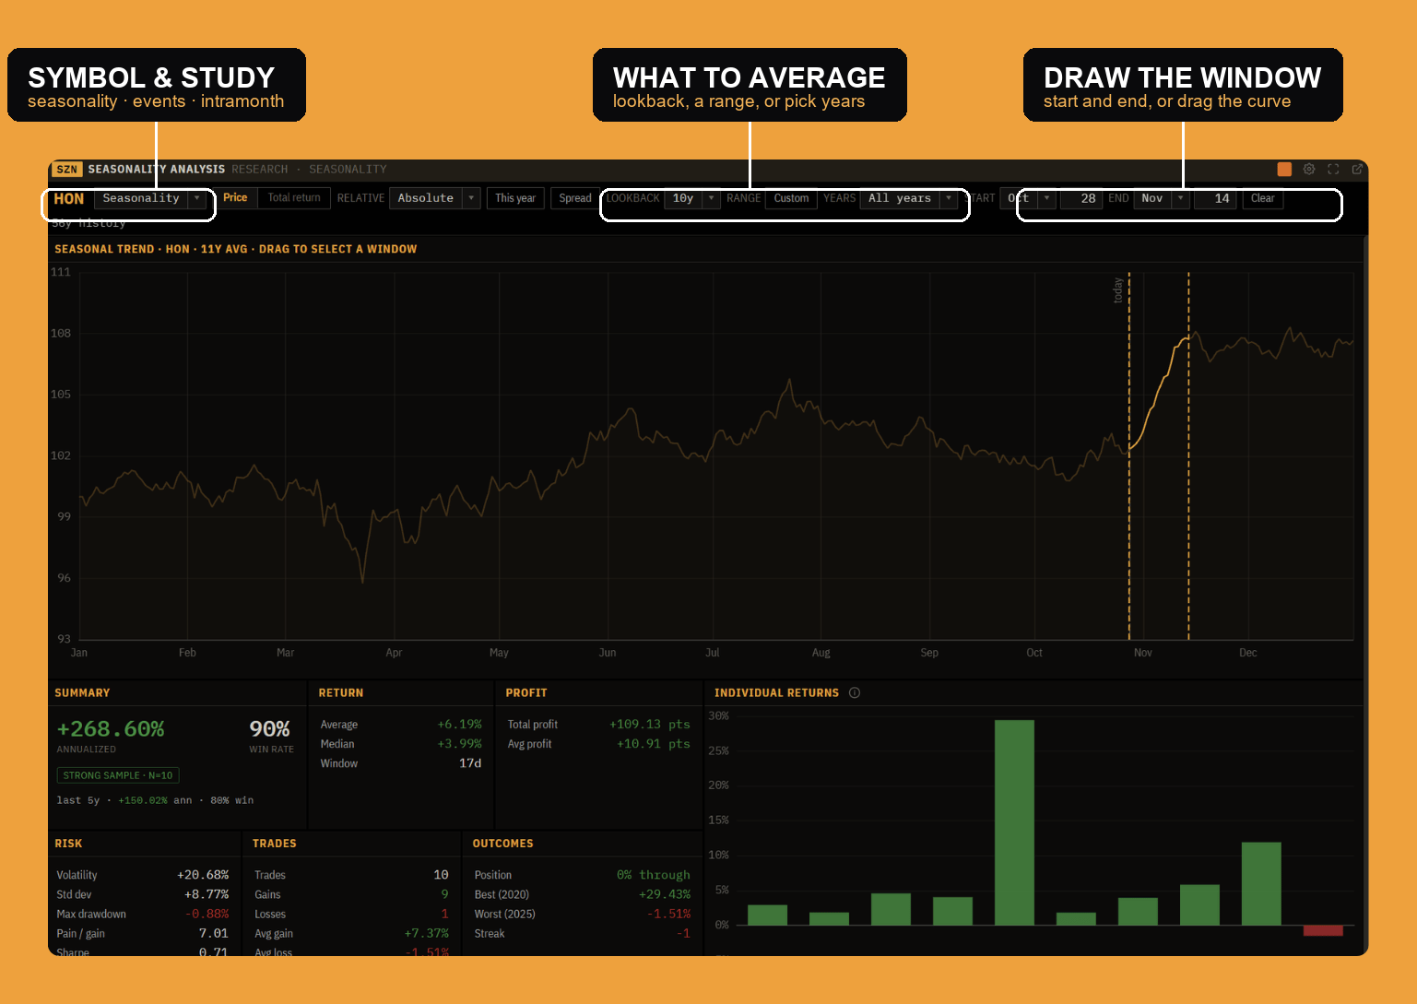Open the settings gear in the title bar
The width and height of the screenshot is (1417, 1004).
tap(1309, 169)
